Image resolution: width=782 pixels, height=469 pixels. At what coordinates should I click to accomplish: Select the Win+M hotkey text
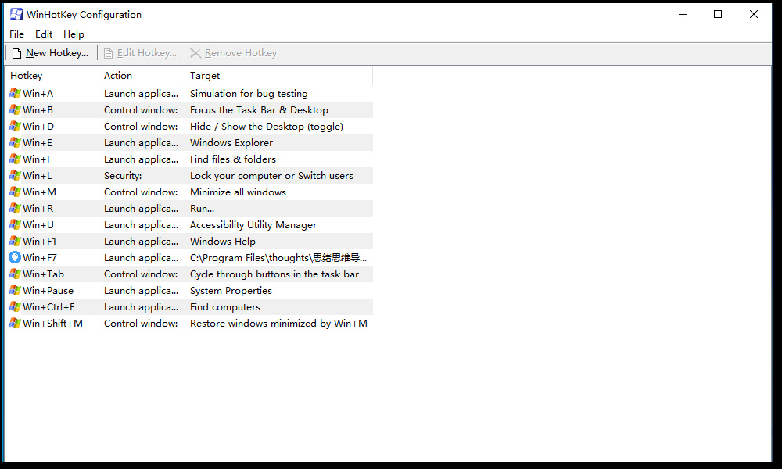(39, 192)
